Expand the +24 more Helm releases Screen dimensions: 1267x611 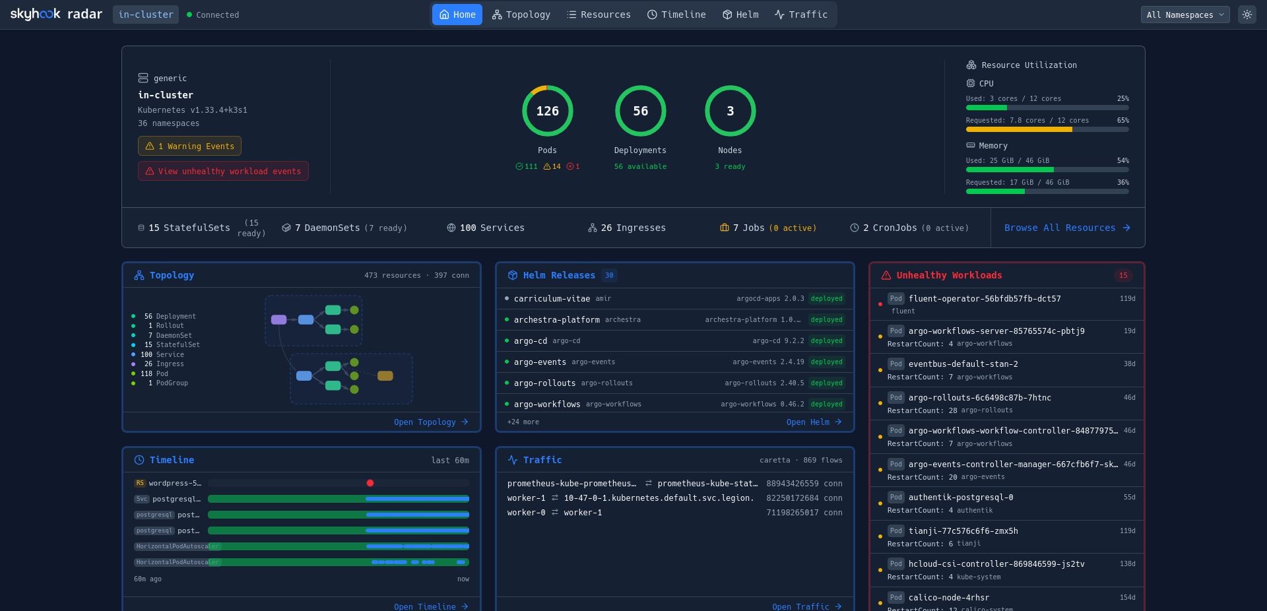[523, 422]
